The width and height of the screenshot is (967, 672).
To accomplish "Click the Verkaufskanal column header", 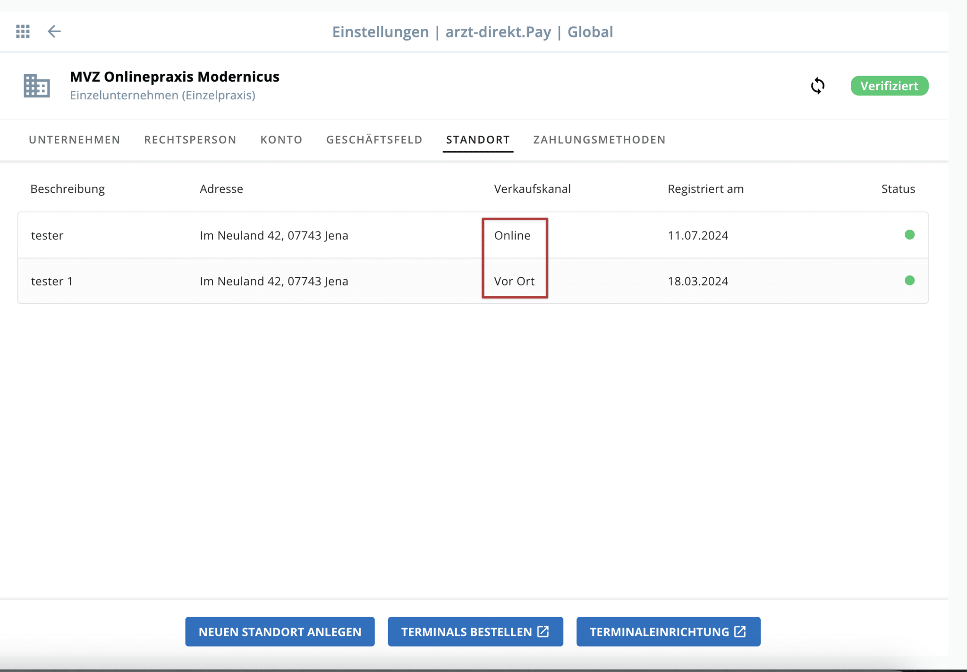I will click(532, 189).
